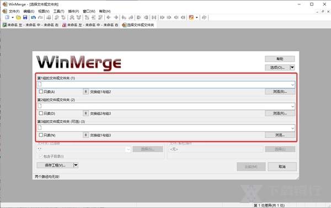The width and height of the screenshot is (331, 208).
Task: Click the Current Difference toolbar icon
Action: 94,18
